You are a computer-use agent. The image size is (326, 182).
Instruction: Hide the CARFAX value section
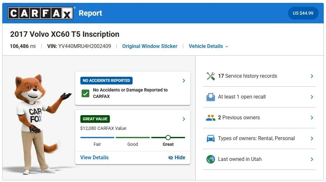coord(176,157)
